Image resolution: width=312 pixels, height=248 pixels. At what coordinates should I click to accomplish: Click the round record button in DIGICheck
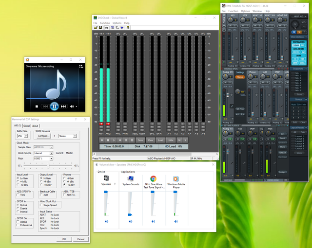[x=132, y=140]
